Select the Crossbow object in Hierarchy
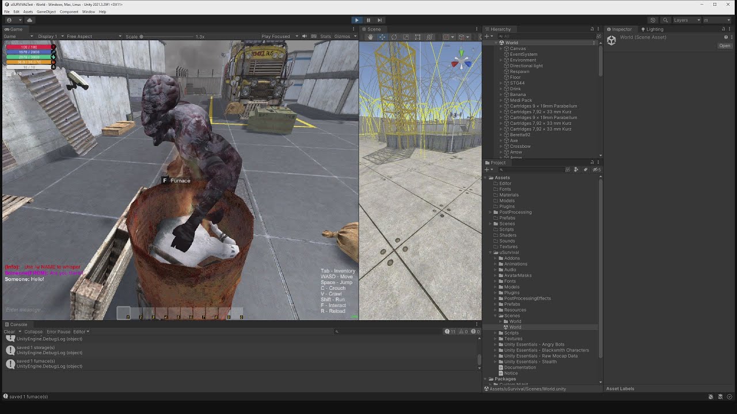Image resolution: width=737 pixels, height=414 pixels. pos(520,146)
